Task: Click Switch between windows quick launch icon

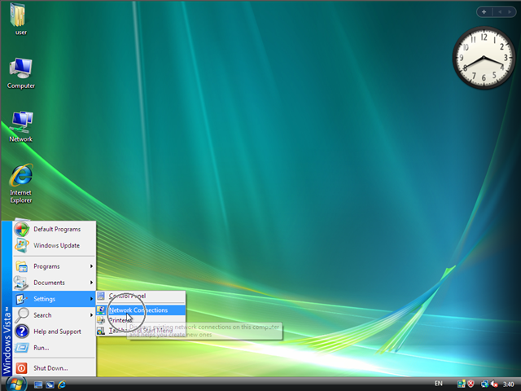Action: (50, 385)
